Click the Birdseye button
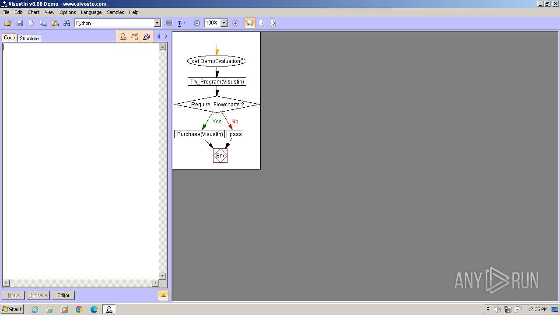The image size is (560, 315). (x=38, y=295)
